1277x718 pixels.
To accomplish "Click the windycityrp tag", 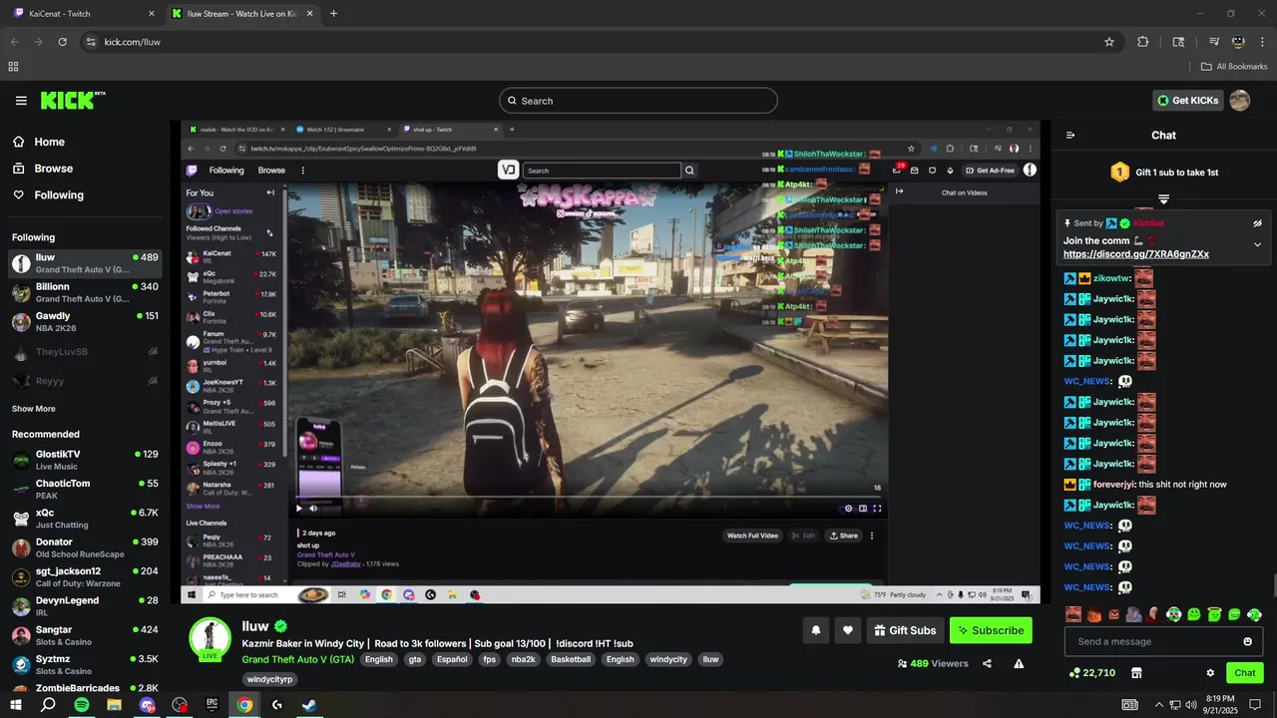I will (270, 679).
